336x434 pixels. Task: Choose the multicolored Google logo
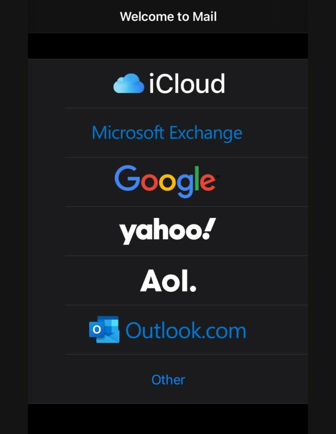[x=165, y=182]
